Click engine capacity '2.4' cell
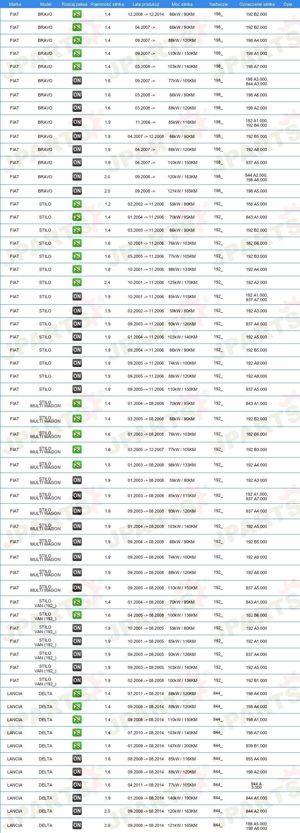The width and height of the screenshot is (300, 833). pyautogui.click(x=107, y=282)
